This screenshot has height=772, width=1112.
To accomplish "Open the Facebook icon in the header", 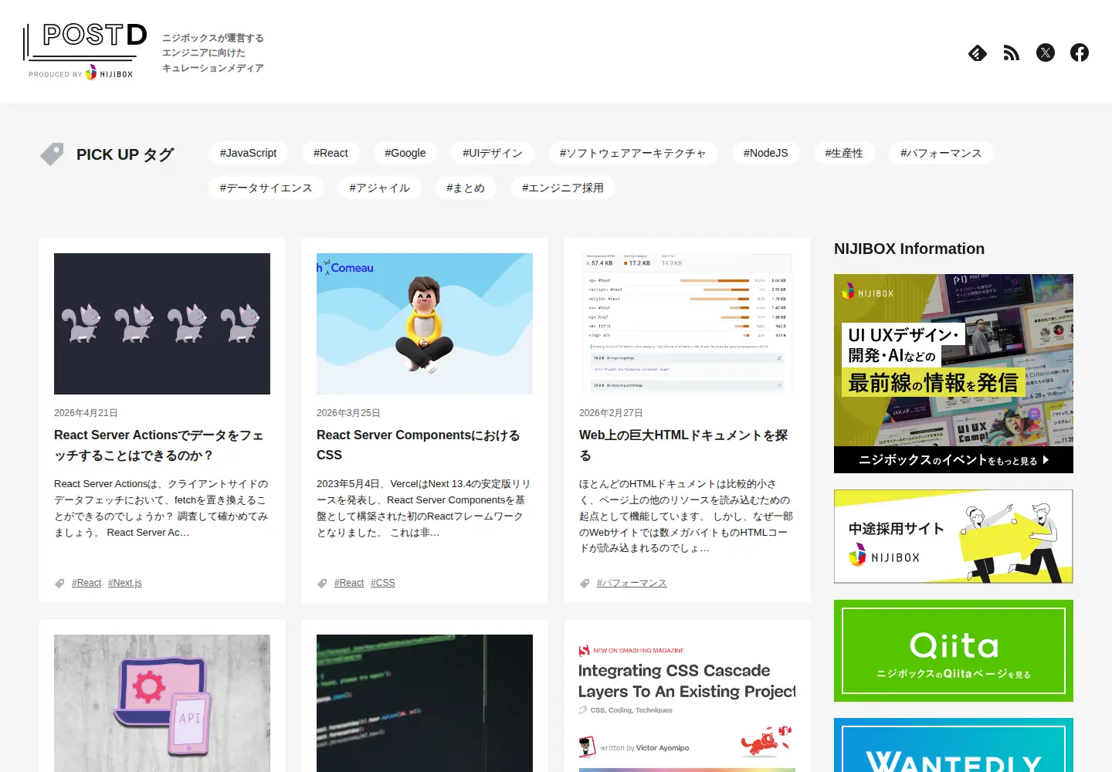I will [x=1080, y=52].
